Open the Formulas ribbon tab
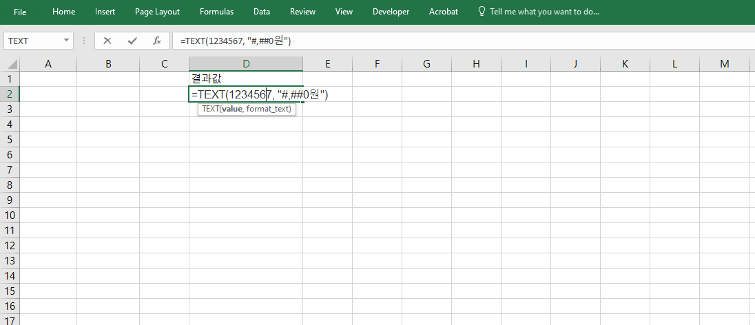 click(x=217, y=12)
